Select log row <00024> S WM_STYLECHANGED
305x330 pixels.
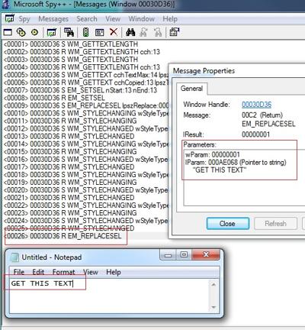pos(86,221)
